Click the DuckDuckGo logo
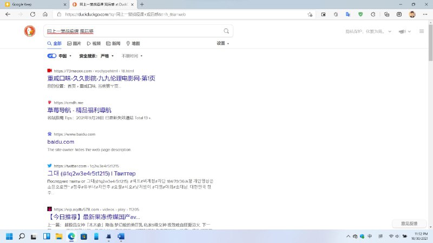Screen dimensions: 433x243 pos(30,31)
